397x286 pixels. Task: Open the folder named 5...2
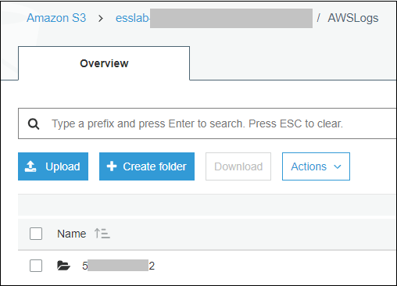click(x=118, y=266)
